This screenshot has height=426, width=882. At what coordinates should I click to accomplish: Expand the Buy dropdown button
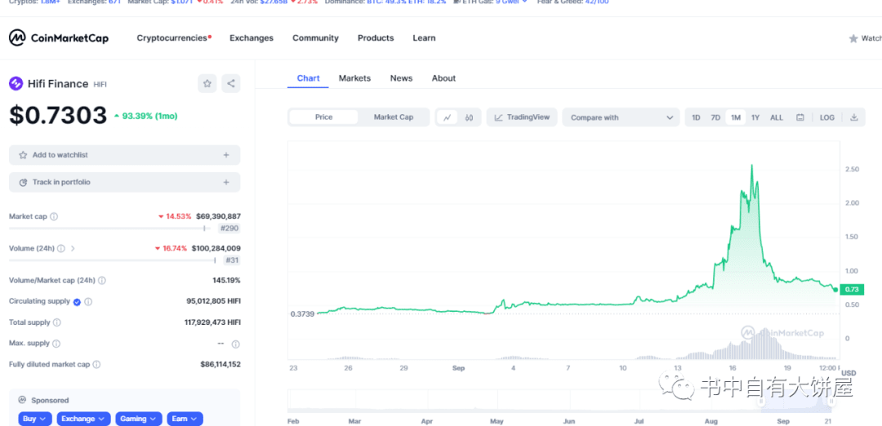point(34,419)
